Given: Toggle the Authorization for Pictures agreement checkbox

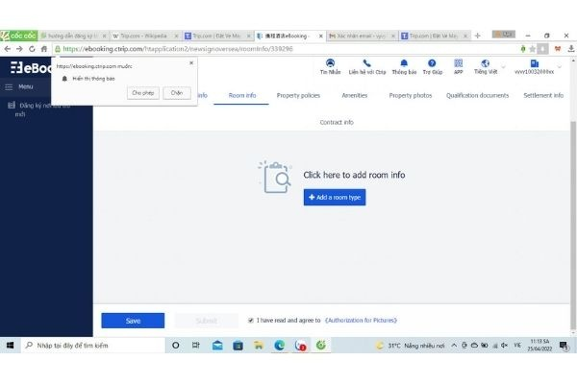Looking at the screenshot, I should pos(251,321).
